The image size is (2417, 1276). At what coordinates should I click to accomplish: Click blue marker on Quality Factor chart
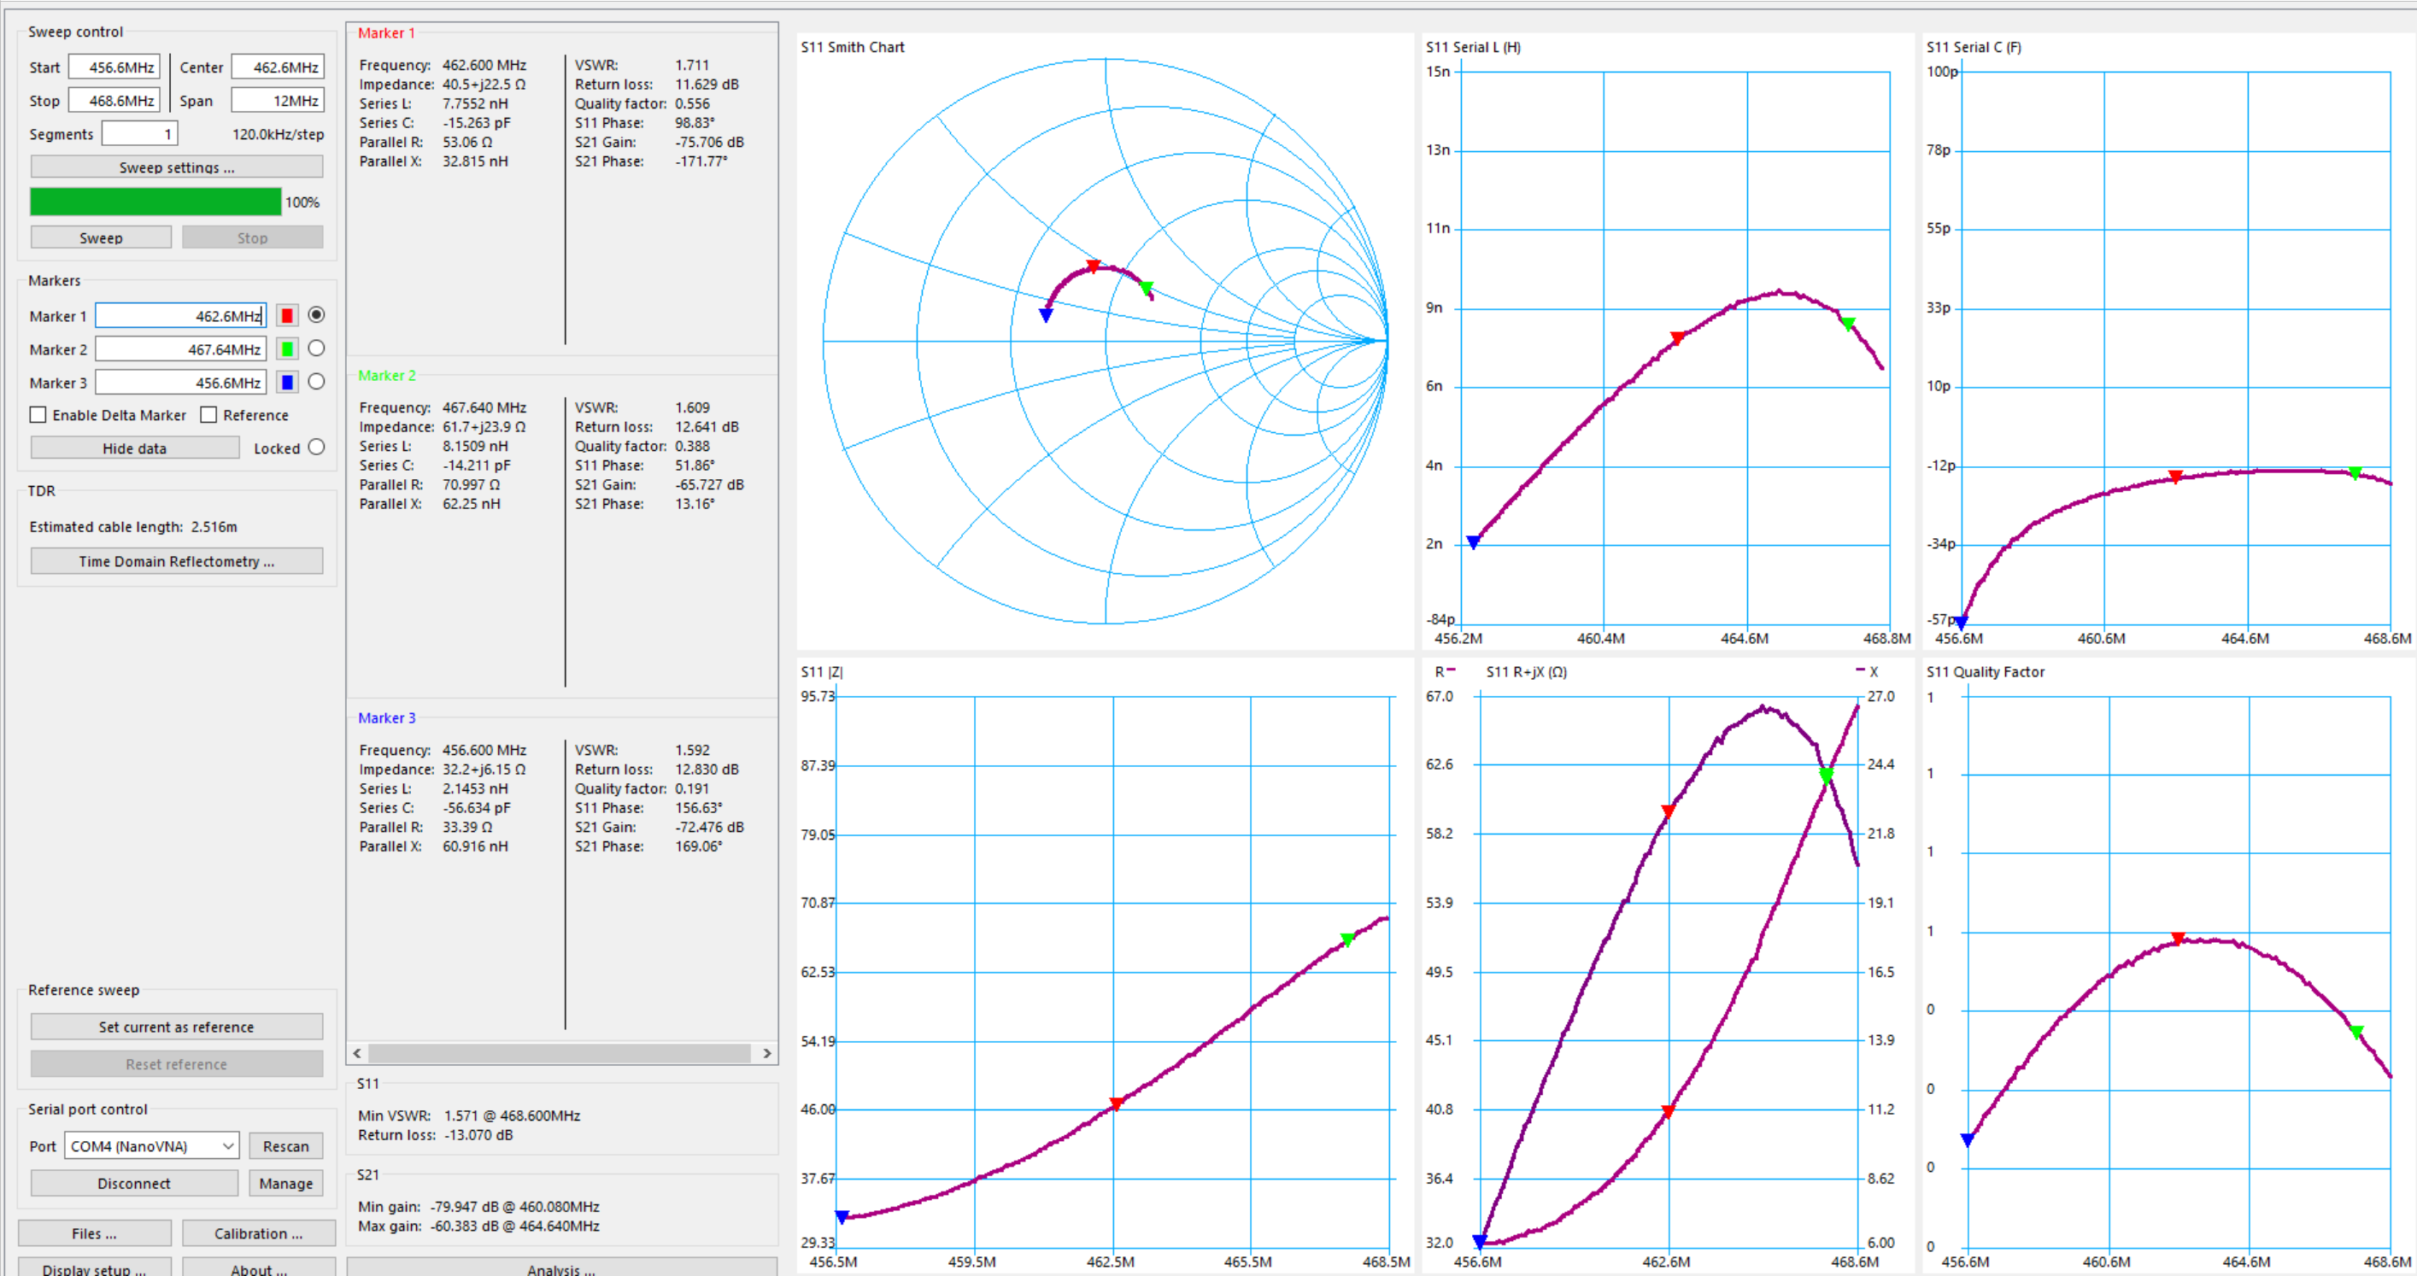1968,1140
